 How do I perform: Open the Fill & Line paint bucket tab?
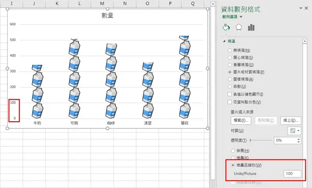(226, 27)
